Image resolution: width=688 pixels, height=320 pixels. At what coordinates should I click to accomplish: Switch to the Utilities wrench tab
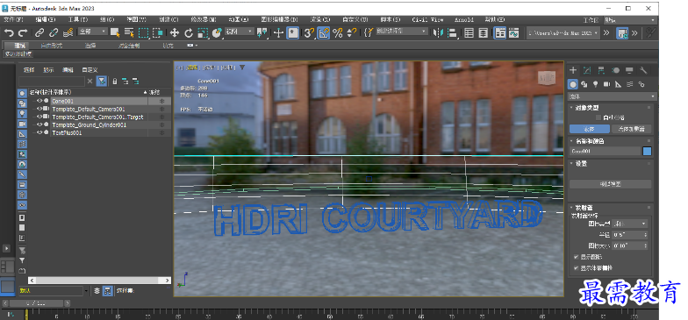[644, 70]
